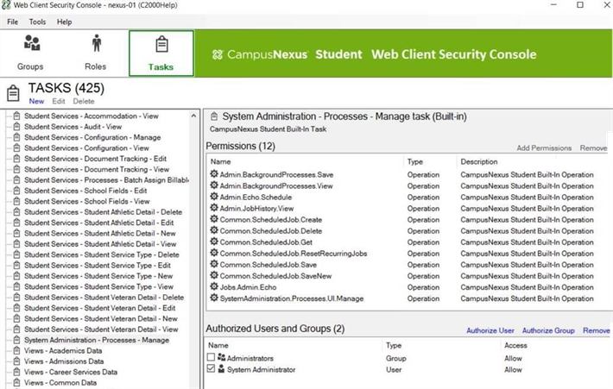The image size is (613, 389).
Task: Open the Help menu
Action: (64, 22)
